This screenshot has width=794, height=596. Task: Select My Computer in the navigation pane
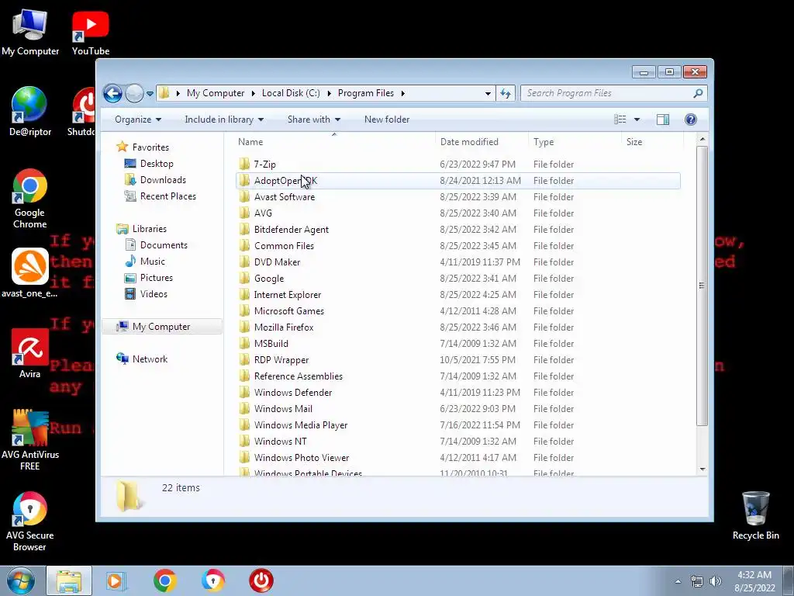coord(161,327)
